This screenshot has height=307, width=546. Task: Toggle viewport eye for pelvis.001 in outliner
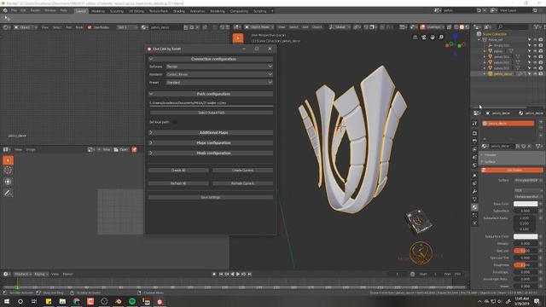[535, 57]
